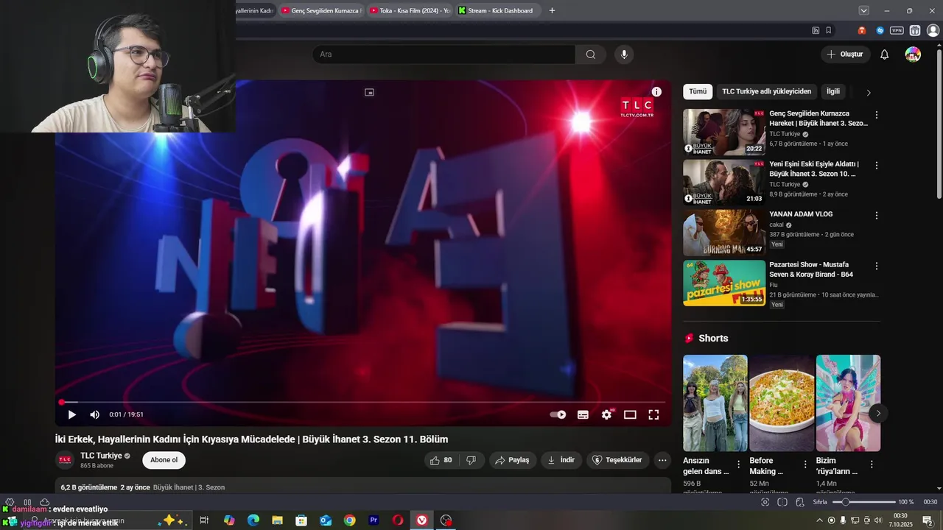Show next Shorts with arrow button
943x530 pixels.
878,414
